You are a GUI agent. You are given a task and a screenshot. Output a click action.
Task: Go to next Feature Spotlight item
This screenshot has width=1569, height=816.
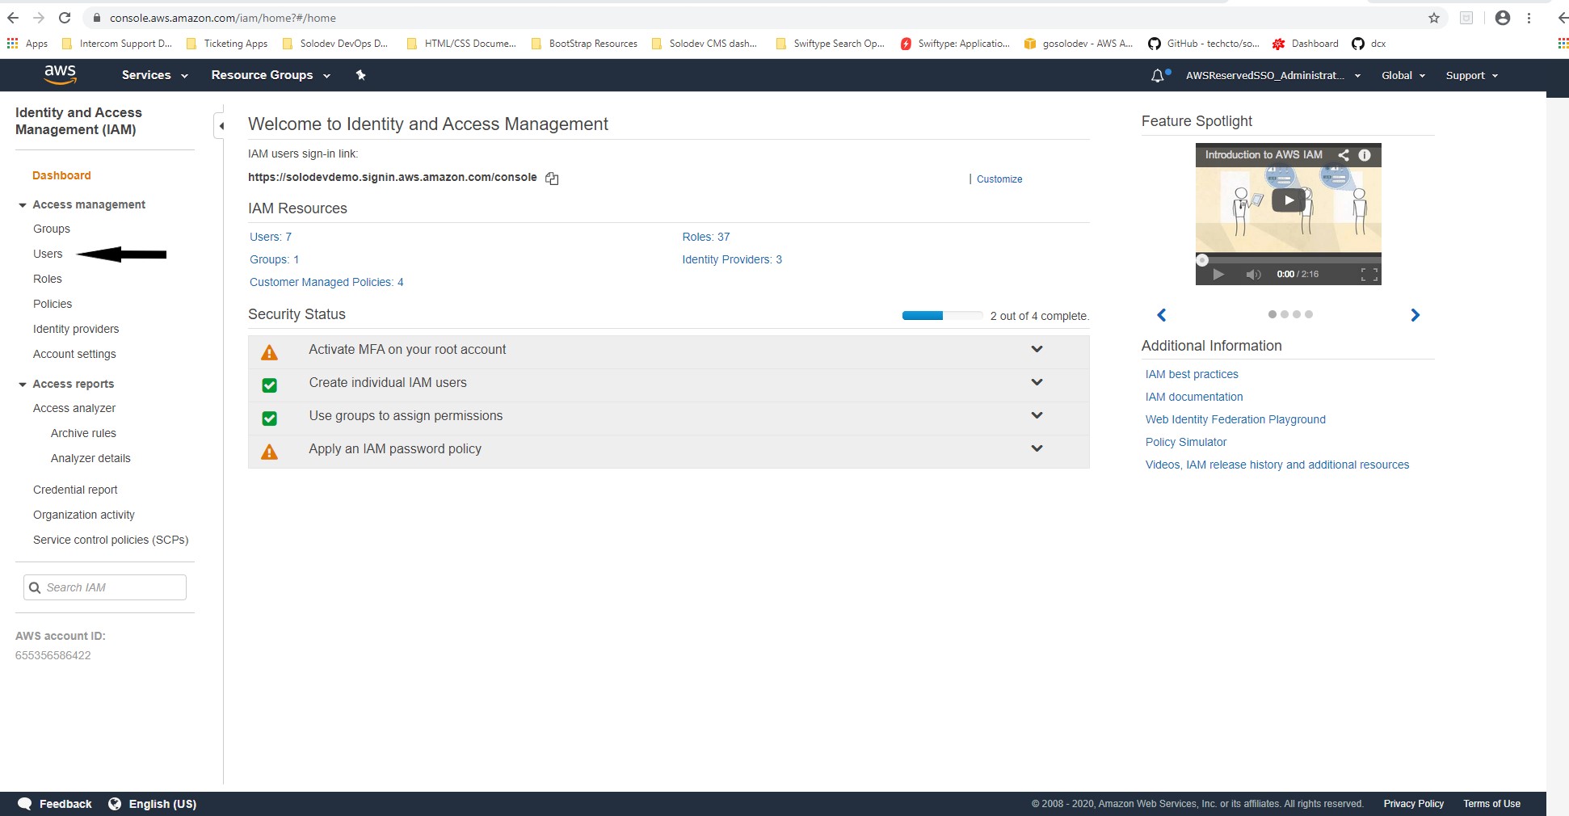[x=1415, y=315]
